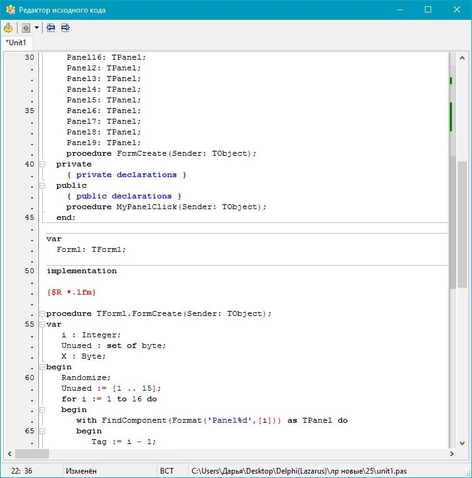Click the horizontal scrollbar right arrow
Screen dimensions: 472x478
point(451,454)
